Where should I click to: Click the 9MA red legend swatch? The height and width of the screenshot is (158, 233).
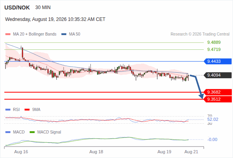click(27, 110)
